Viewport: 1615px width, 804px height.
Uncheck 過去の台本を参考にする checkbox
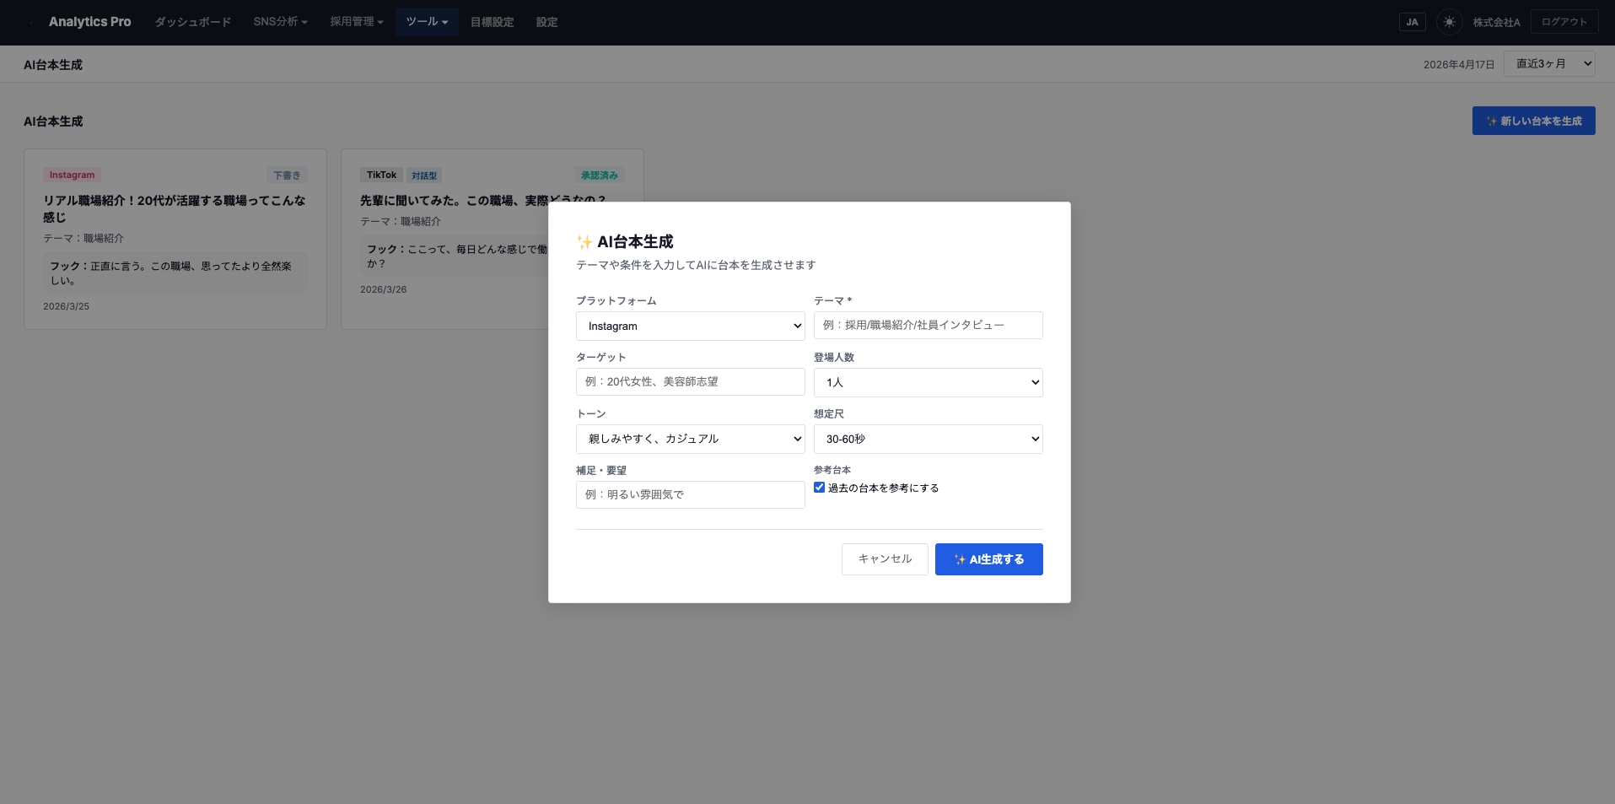(819, 487)
